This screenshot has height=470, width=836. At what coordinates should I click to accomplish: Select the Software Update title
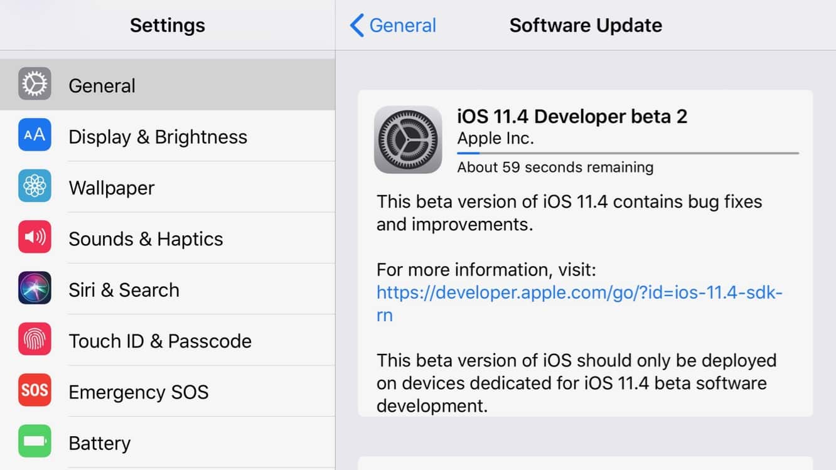pos(585,25)
